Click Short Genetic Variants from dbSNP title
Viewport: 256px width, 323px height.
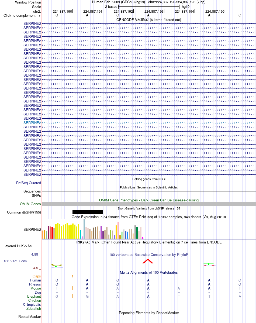click(x=149, y=208)
